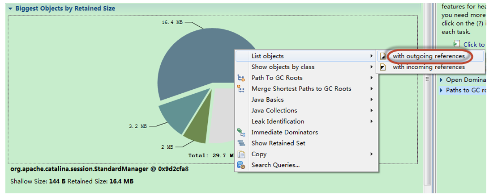Click the Copy menu icon

click(241, 154)
